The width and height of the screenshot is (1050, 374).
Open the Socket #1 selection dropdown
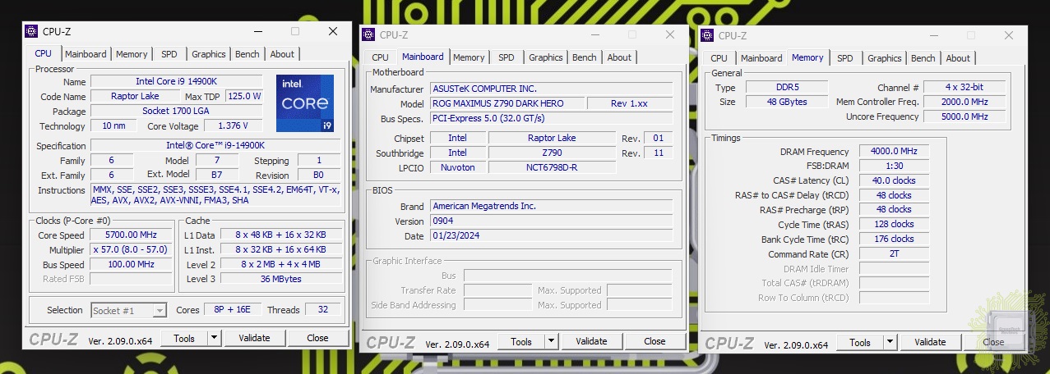[160, 310]
